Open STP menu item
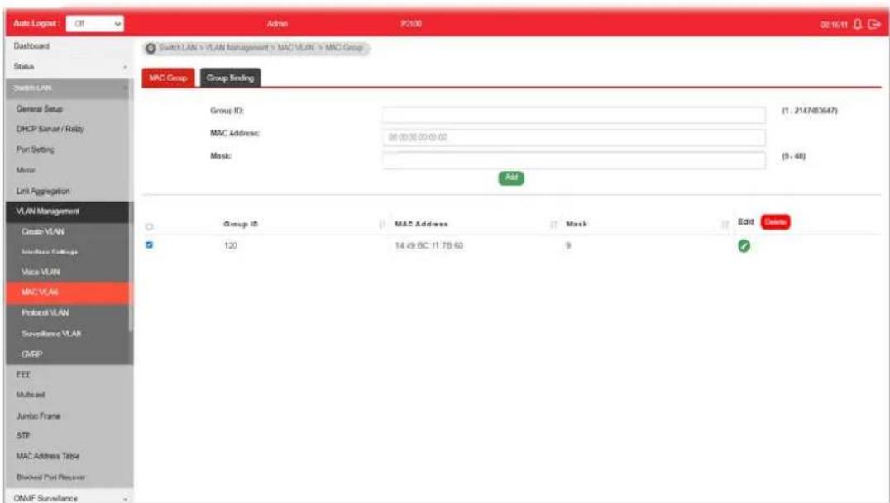This screenshot has width=890, height=503. click(23, 435)
